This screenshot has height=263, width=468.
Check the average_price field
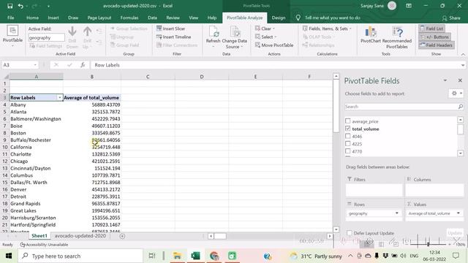pyautogui.click(x=348, y=121)
